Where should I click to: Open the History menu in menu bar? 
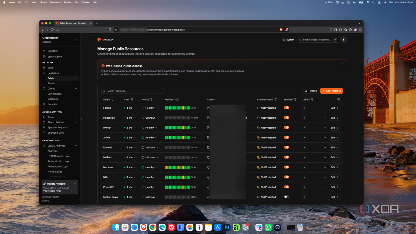tap(43, 2)
